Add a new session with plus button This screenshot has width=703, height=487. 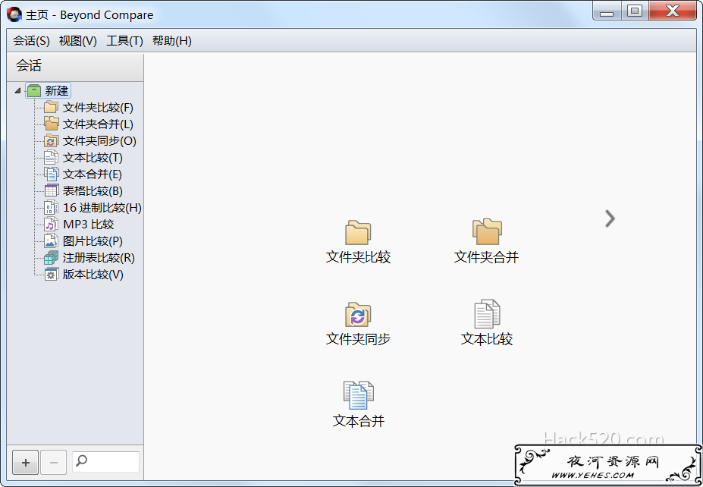point(26,462)
